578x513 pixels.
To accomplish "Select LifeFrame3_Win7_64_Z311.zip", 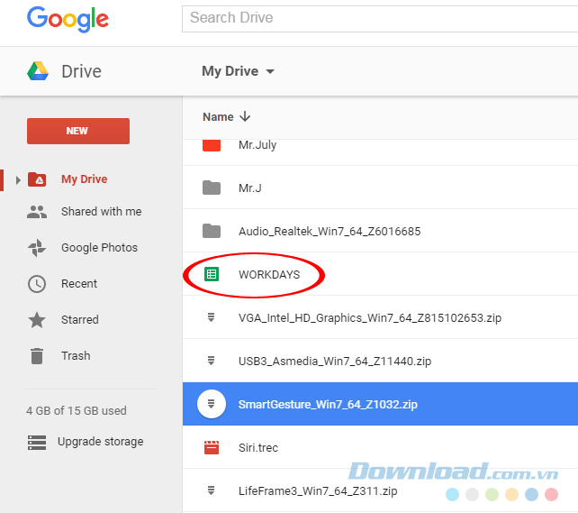I will (318, 490).
